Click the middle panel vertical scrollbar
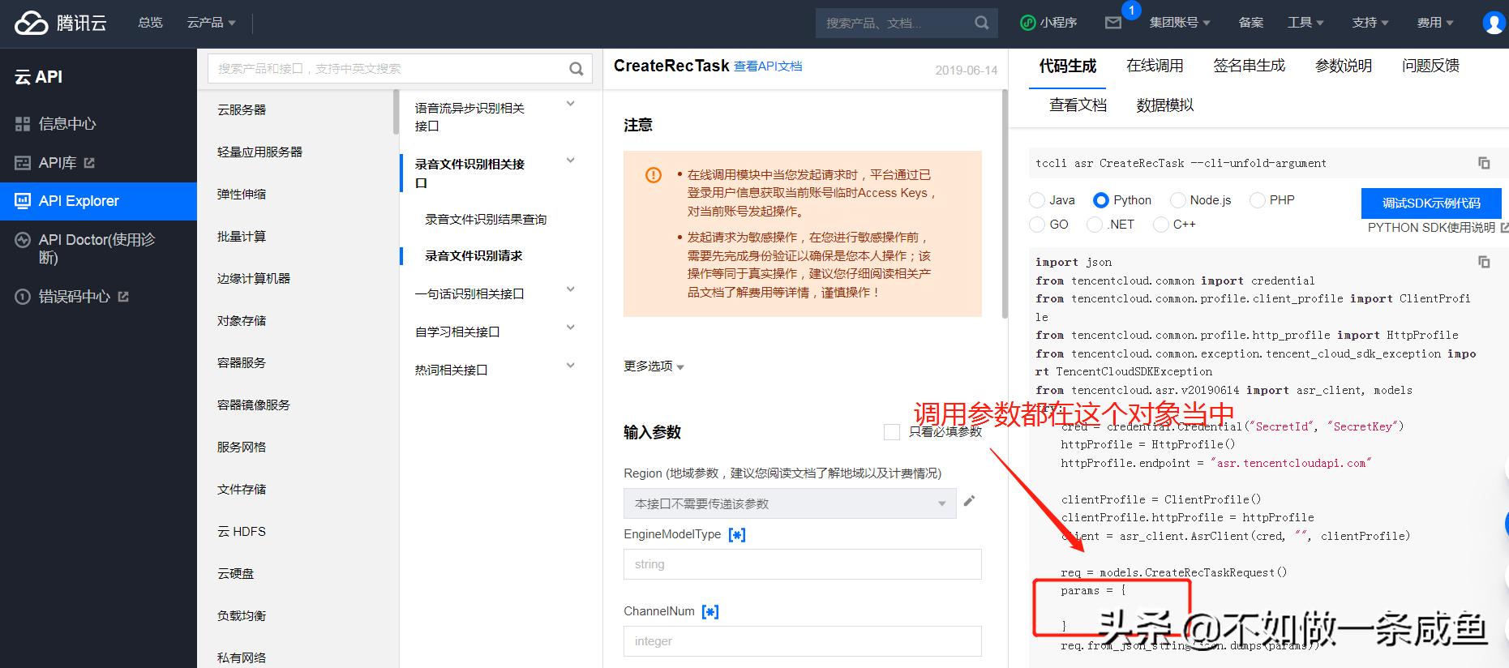The image size is (1509, 668). coord(1005,203)
